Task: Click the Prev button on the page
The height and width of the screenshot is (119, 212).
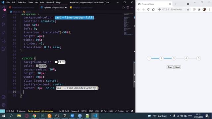Action: point(170,67)
